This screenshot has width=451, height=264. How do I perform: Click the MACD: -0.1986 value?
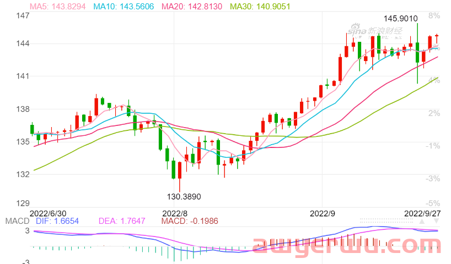pos(190,221)
